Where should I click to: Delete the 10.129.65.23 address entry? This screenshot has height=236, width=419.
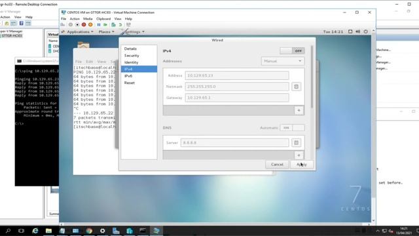point(296,87)
